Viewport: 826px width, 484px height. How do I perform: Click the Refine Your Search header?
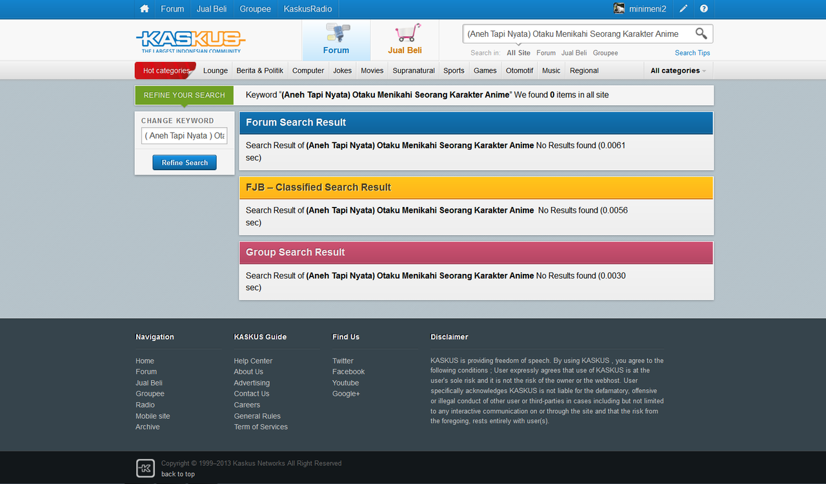click(x=185, y=95)
